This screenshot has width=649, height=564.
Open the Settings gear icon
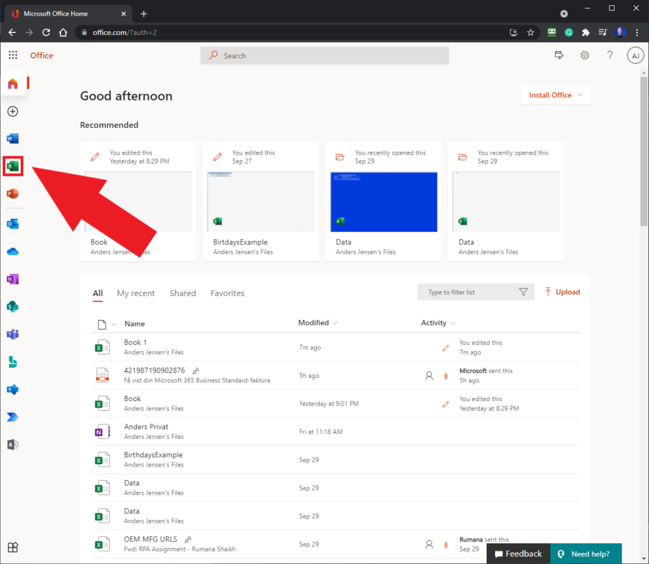pyautogui.click(x=585, y=56)
